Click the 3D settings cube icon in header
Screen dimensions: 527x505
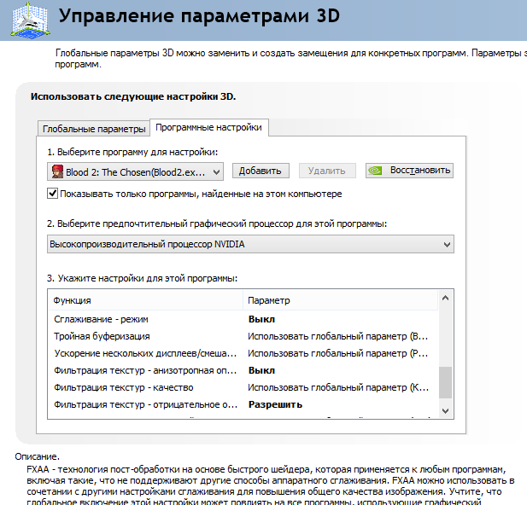click(30, 20)
